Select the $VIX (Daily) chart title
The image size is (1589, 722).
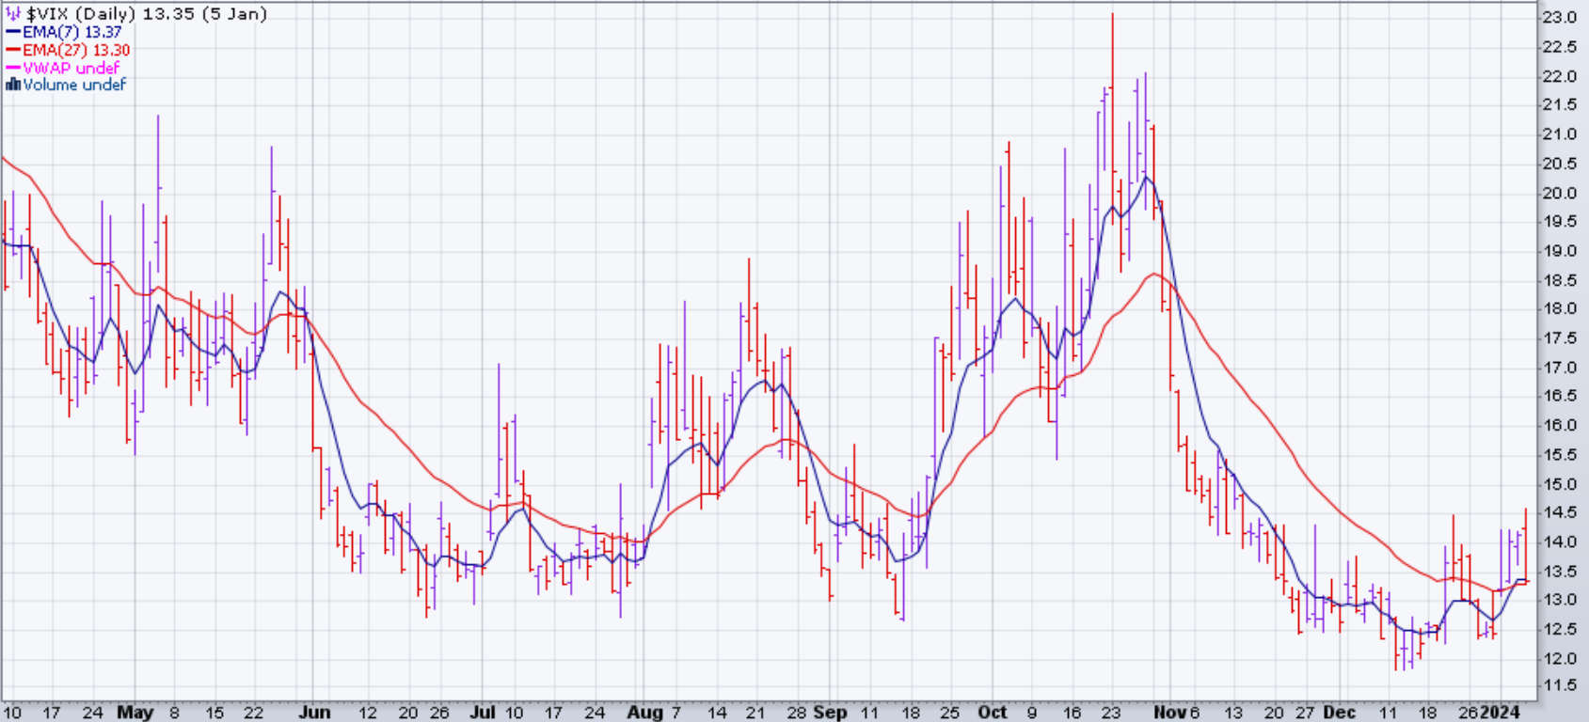pyautogui.click(x=146, y=14)
